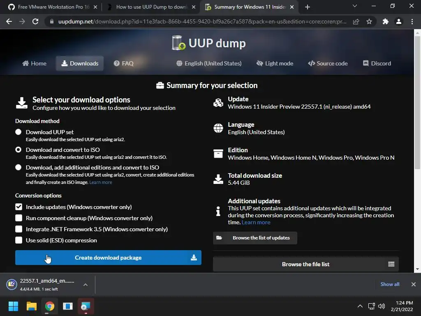Change language from English (United States)

[x=209, y=63]
